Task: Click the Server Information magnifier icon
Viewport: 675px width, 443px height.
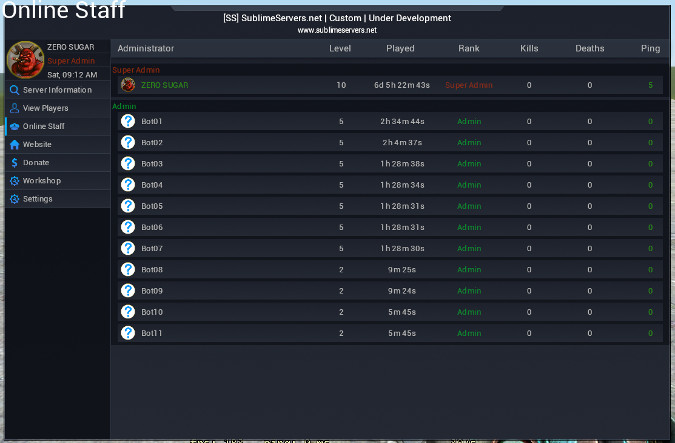Action: click(x=15, y=90)
